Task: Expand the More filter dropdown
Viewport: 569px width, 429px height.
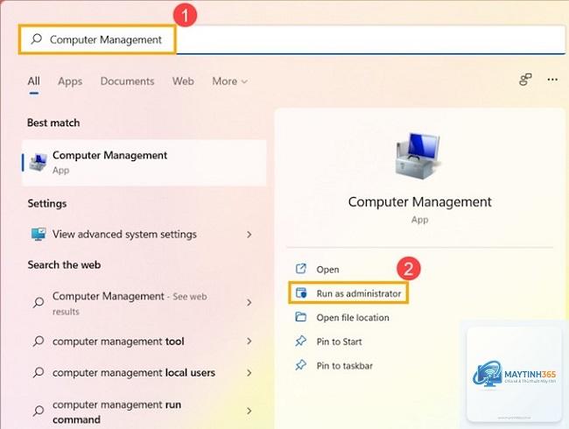Action: (x=229, y=81)
